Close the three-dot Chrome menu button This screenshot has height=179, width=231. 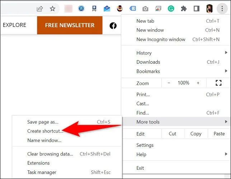pos(222,8)
